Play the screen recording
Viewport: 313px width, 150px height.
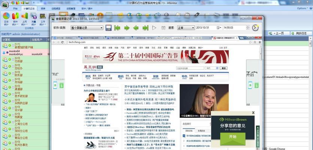[154, 28]
